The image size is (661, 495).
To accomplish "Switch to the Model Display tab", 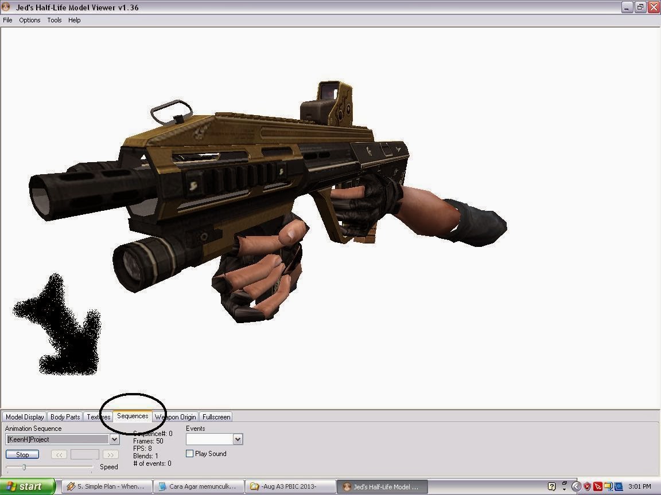I will coord(25,417).
